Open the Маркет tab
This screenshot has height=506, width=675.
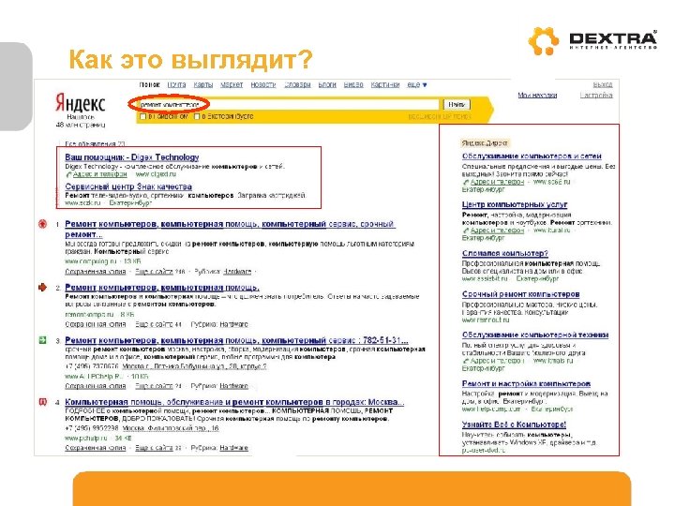(x=232, y=84)
